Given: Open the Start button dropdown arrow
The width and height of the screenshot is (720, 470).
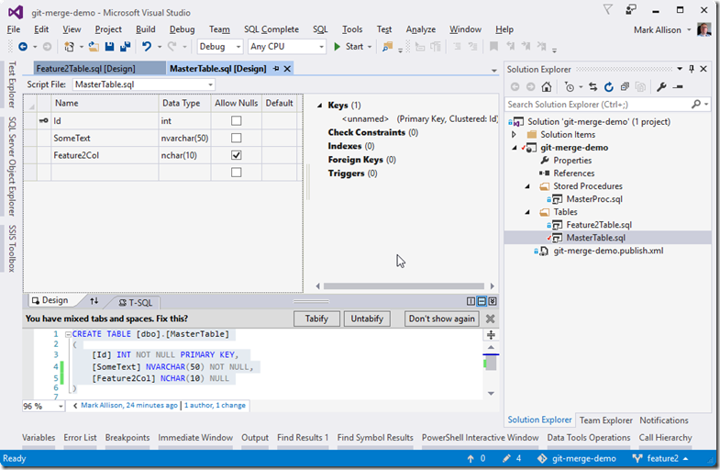Looking at the screenshot, I should coord(370,47).
